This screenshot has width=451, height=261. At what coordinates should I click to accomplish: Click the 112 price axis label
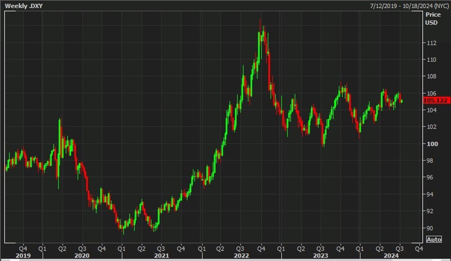[431, 43]
